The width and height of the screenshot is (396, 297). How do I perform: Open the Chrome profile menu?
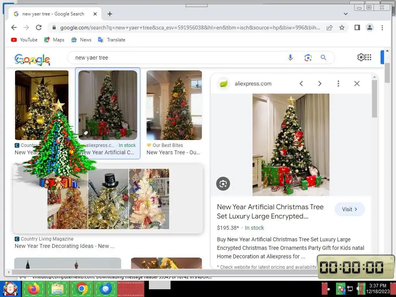369,27
